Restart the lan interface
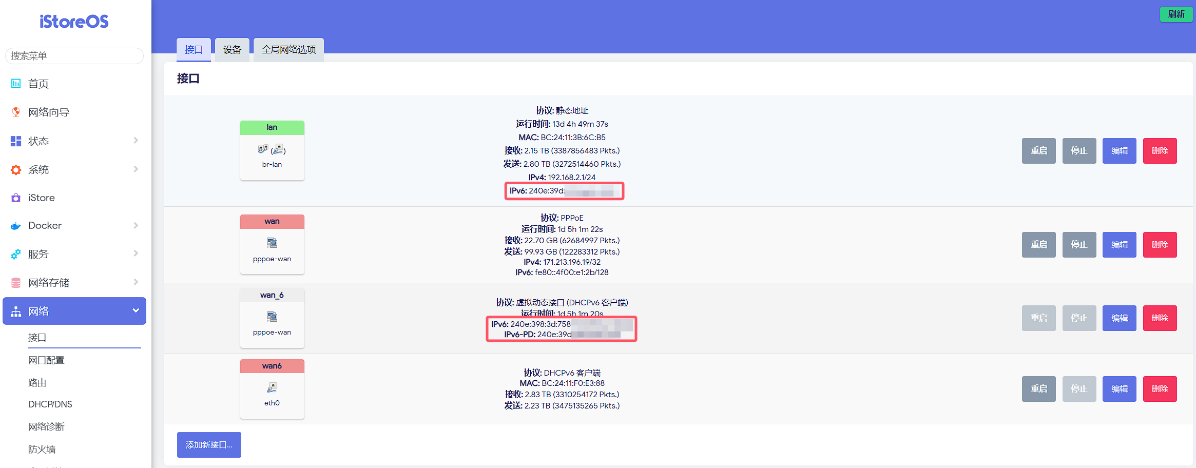1196x468 pixels. (x=1038, y=151)
